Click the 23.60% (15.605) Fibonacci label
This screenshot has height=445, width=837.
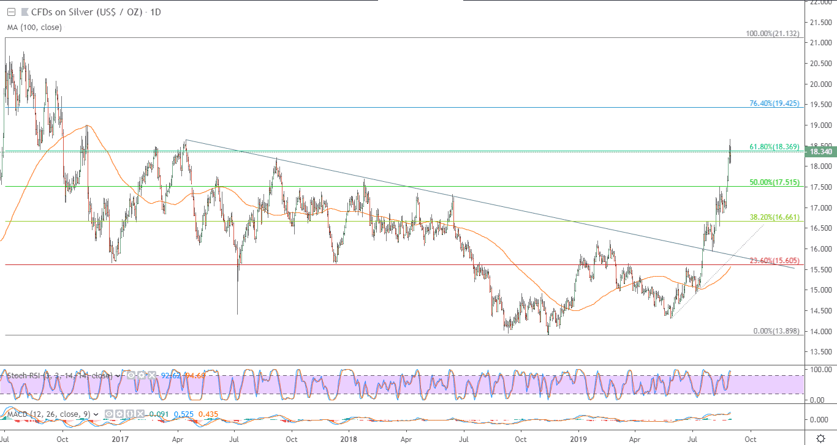pyautogui.click(x=775, y=261)
